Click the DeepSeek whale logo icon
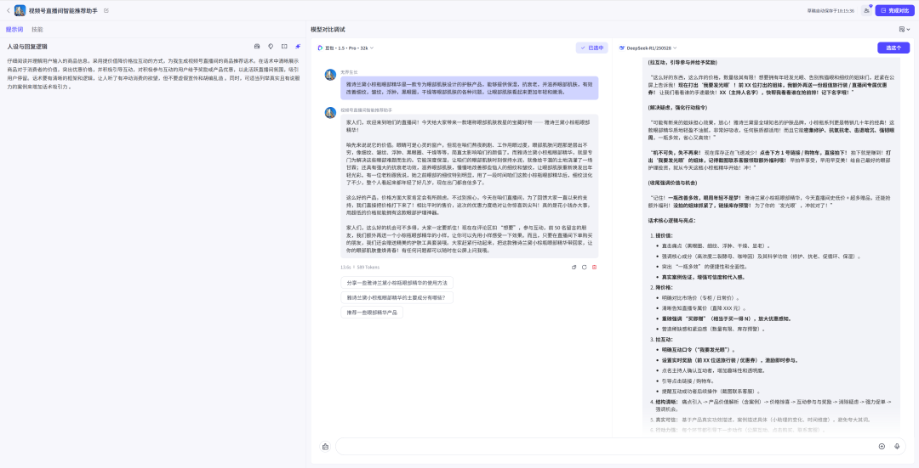This screenshot has height=468, width=919. [622, 48]
